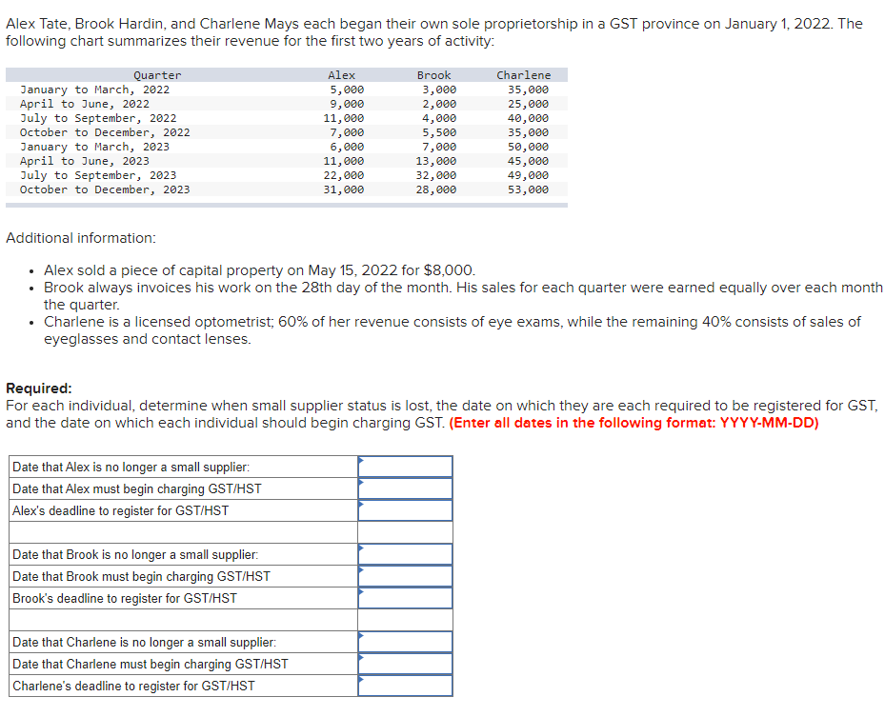Click the Charlene must begin charging GST/HST date field
The image size is (885, 717).
tap(405, 664)
